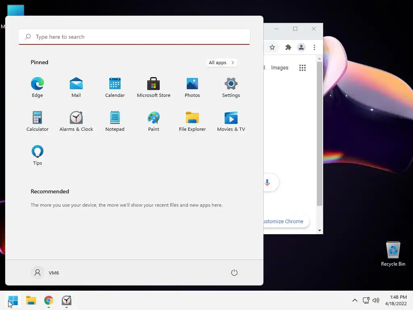Screen dimensions: 413x310
Task: Click the Chrome scrollbar down arrow
Action: 319,230
